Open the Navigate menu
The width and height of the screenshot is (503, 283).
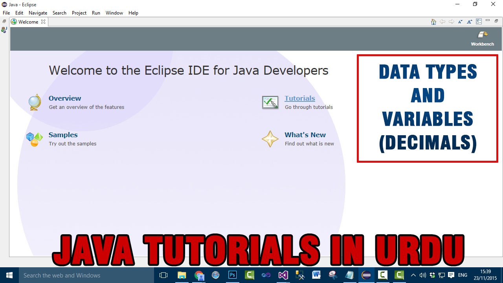(38, 13)
